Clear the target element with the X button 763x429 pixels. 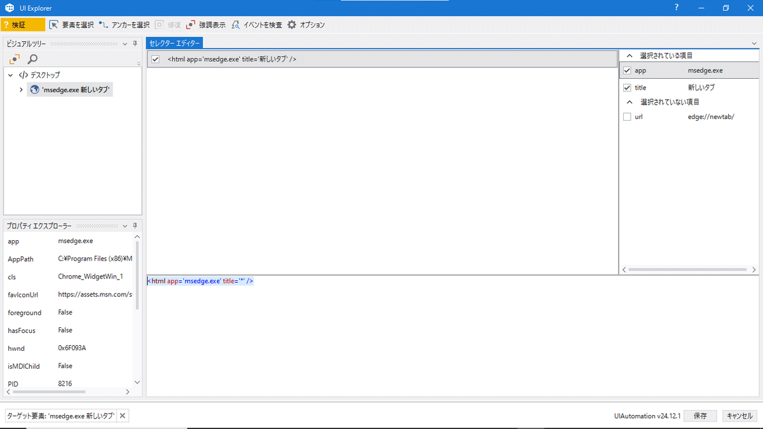pos(123,416)
